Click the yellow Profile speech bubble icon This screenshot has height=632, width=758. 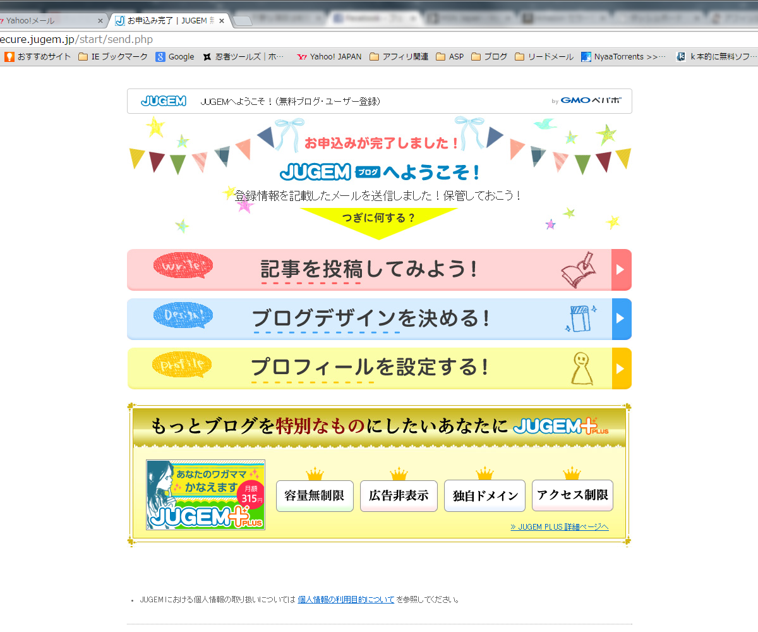(182, 365)
